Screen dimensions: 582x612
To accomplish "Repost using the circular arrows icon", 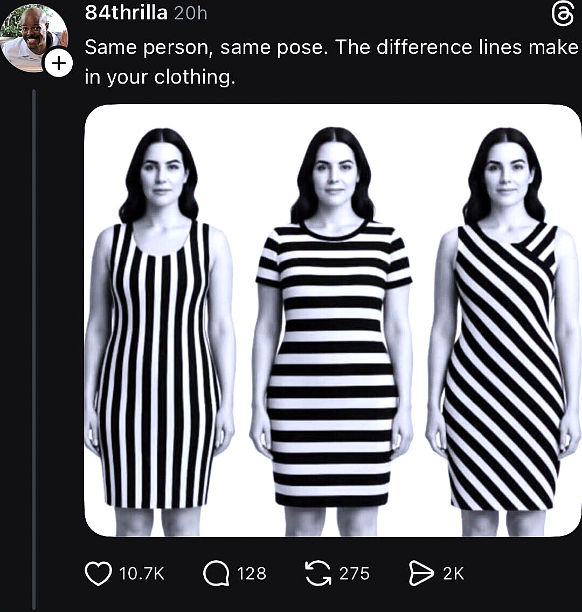I will pyautogui.click(x=318, y=573).
